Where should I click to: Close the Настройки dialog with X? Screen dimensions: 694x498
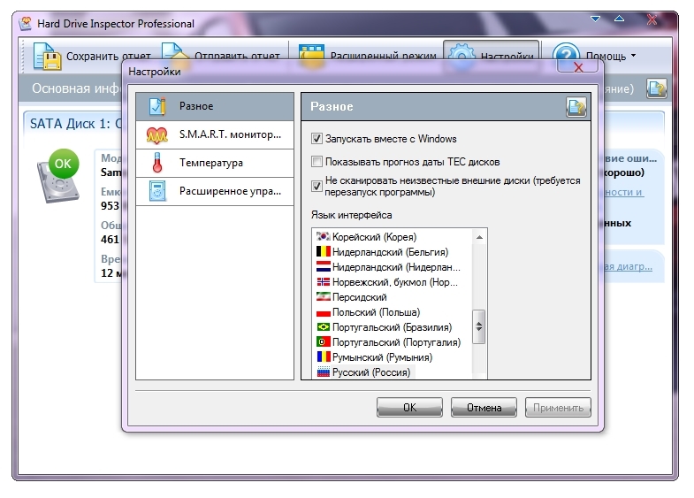(578, 67)
